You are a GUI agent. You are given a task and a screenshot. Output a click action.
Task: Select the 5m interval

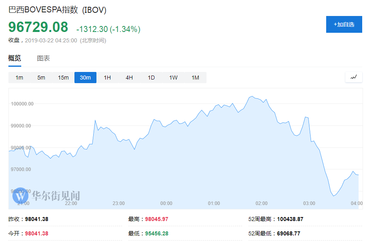(41, 78)
